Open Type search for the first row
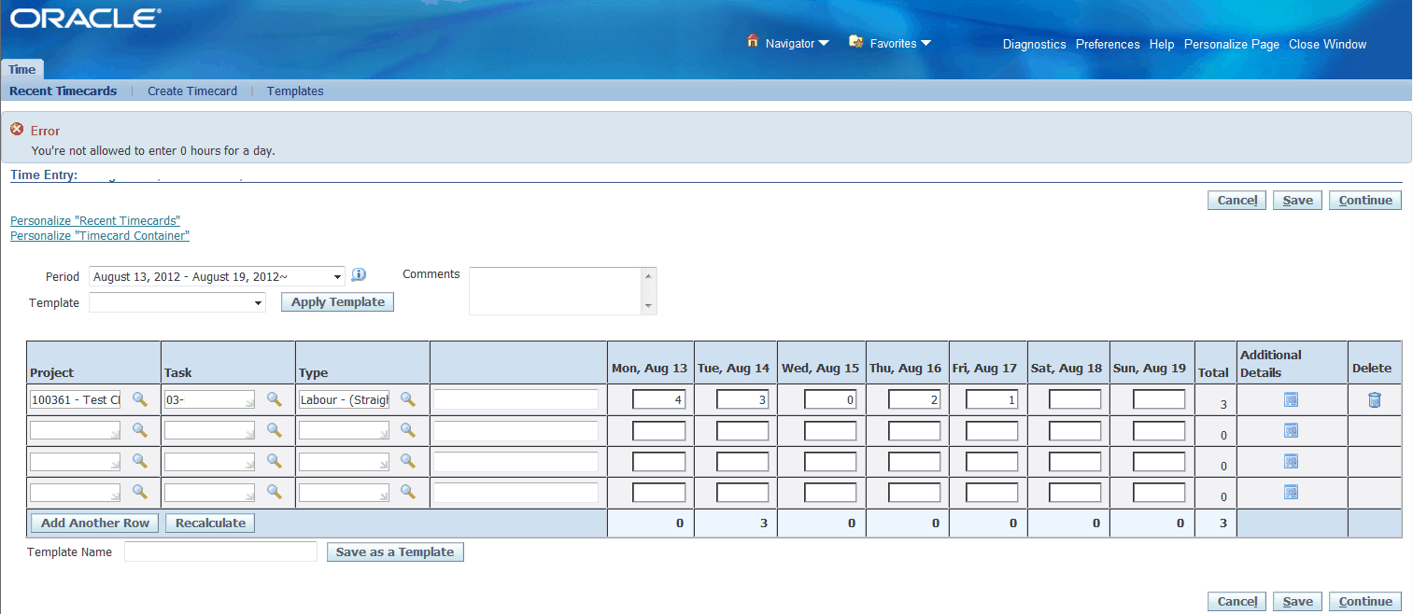The width and height of the screenshot is (1413, 614). point(408,398)
